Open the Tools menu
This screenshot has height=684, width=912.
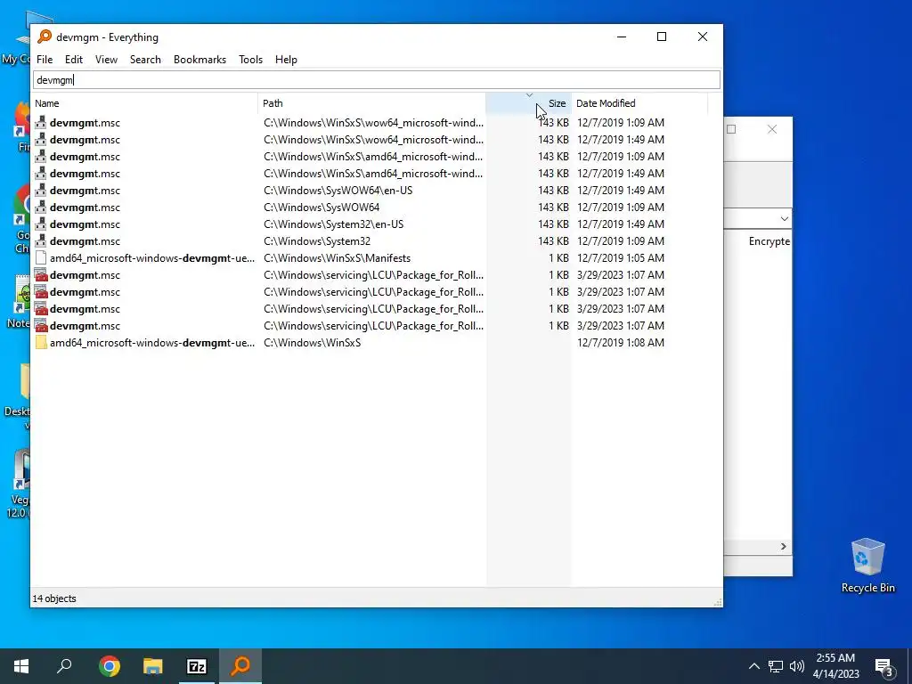pos(250,60)
